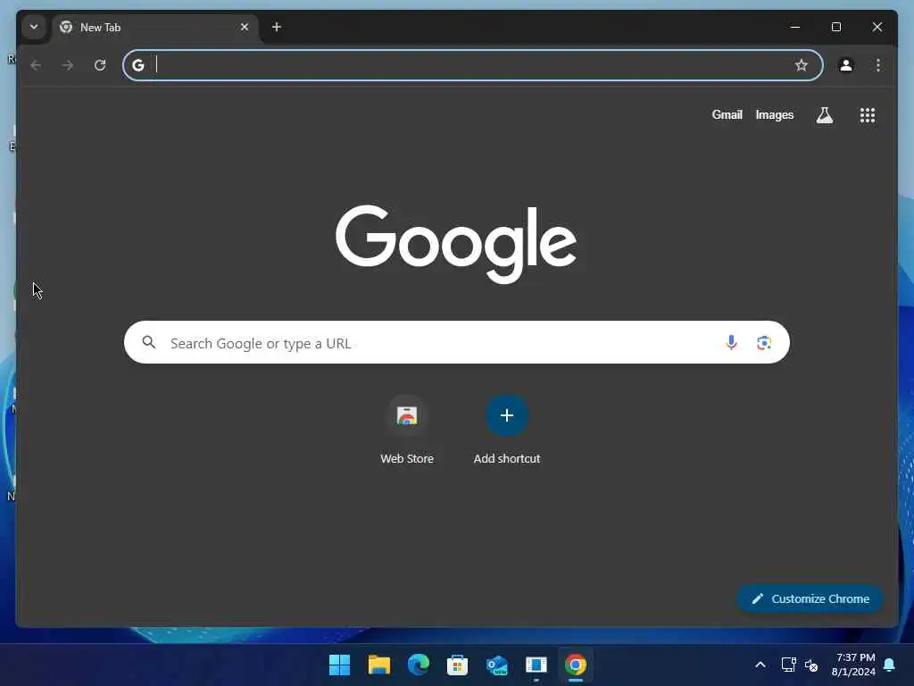Launch Microsoft Edge from taskbar

[418, 665]
